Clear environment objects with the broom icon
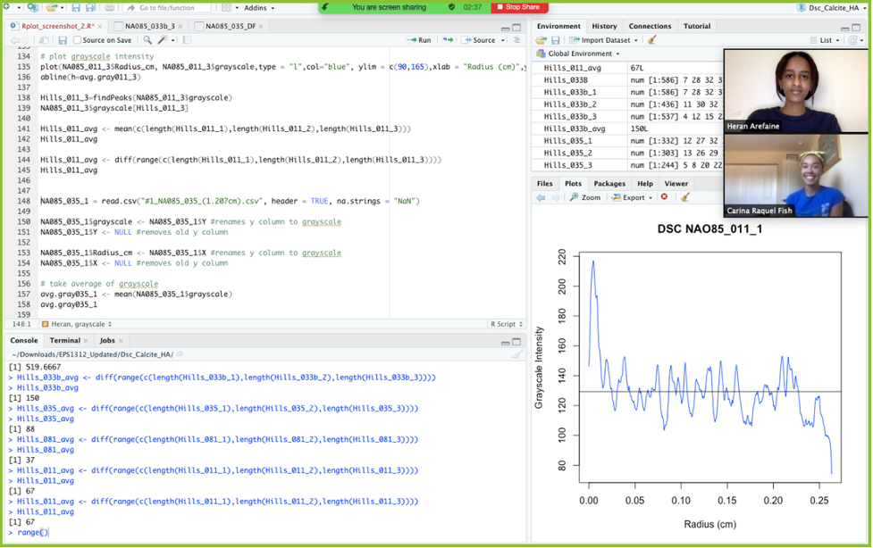This screenshot has height=548, width=873. pos(651,40)
